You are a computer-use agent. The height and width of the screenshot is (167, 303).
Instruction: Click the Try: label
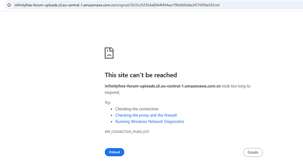click(108, 103)
